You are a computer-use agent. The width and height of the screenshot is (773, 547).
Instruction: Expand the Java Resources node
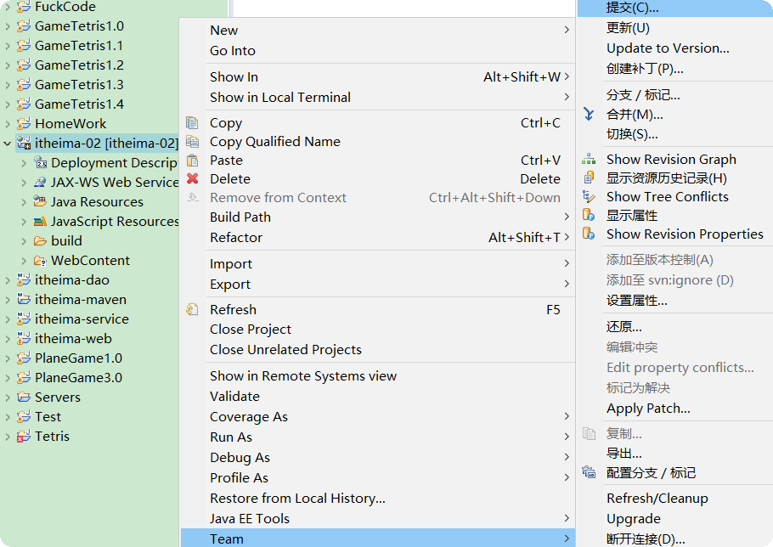click(24, 202)
